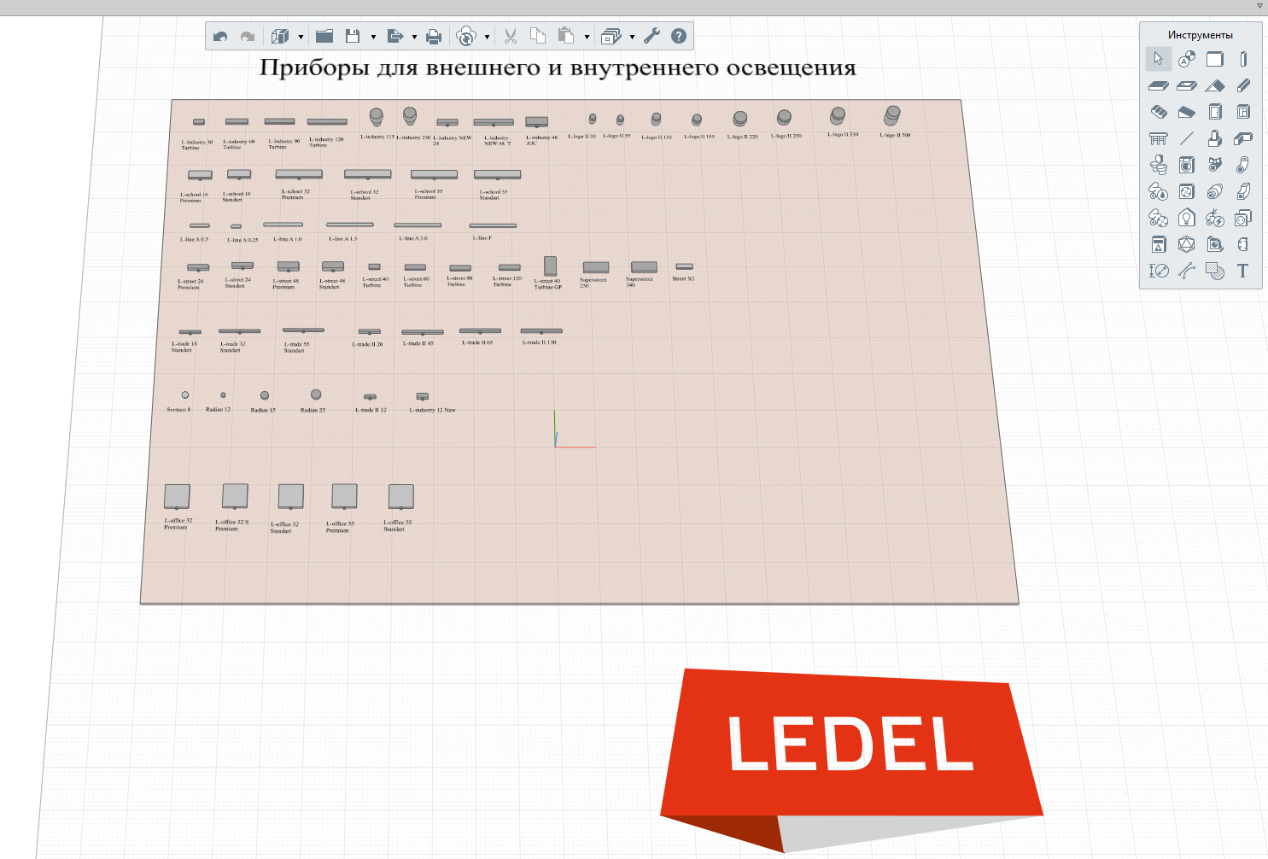
Task: Redo the last undone action
Action: (248, 36)
